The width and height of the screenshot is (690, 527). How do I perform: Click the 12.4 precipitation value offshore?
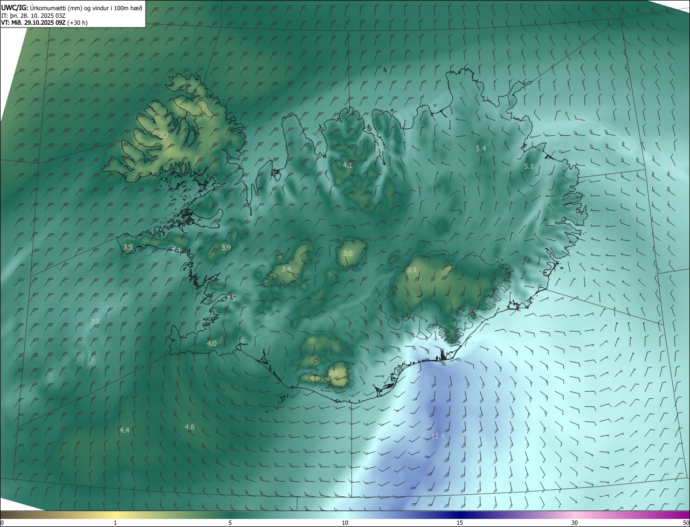pos(438,436)
